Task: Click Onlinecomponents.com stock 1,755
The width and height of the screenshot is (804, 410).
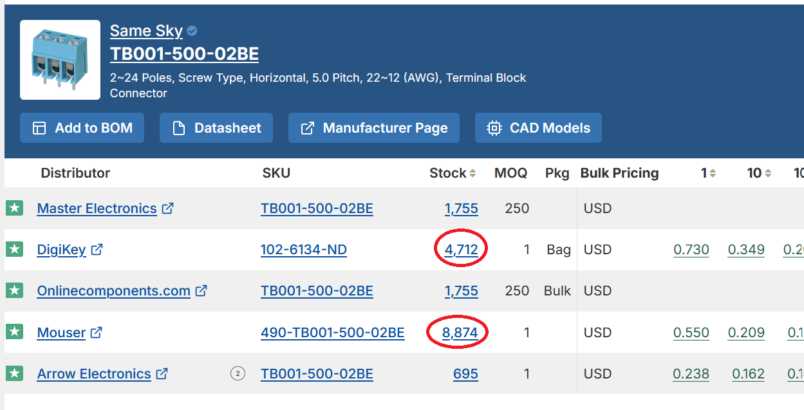Action: coord(462,291)
